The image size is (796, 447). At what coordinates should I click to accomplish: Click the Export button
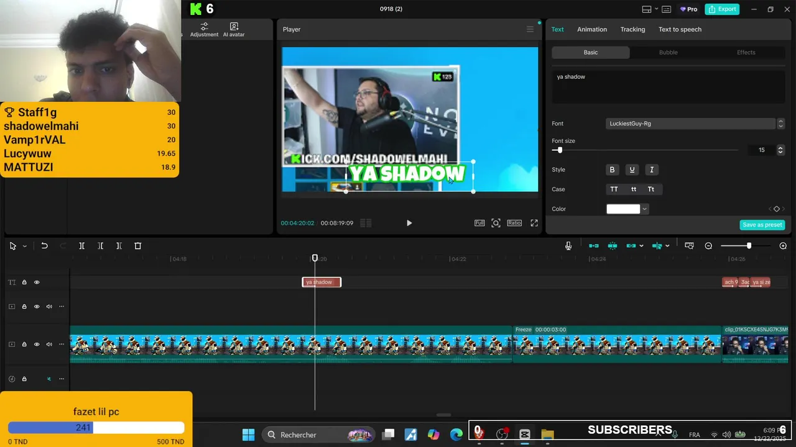click(723, 9)
